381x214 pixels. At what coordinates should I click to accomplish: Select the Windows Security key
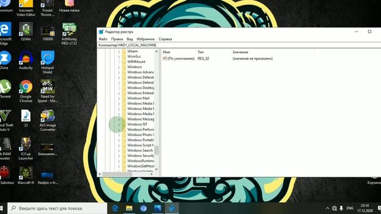tap(140, 156)
